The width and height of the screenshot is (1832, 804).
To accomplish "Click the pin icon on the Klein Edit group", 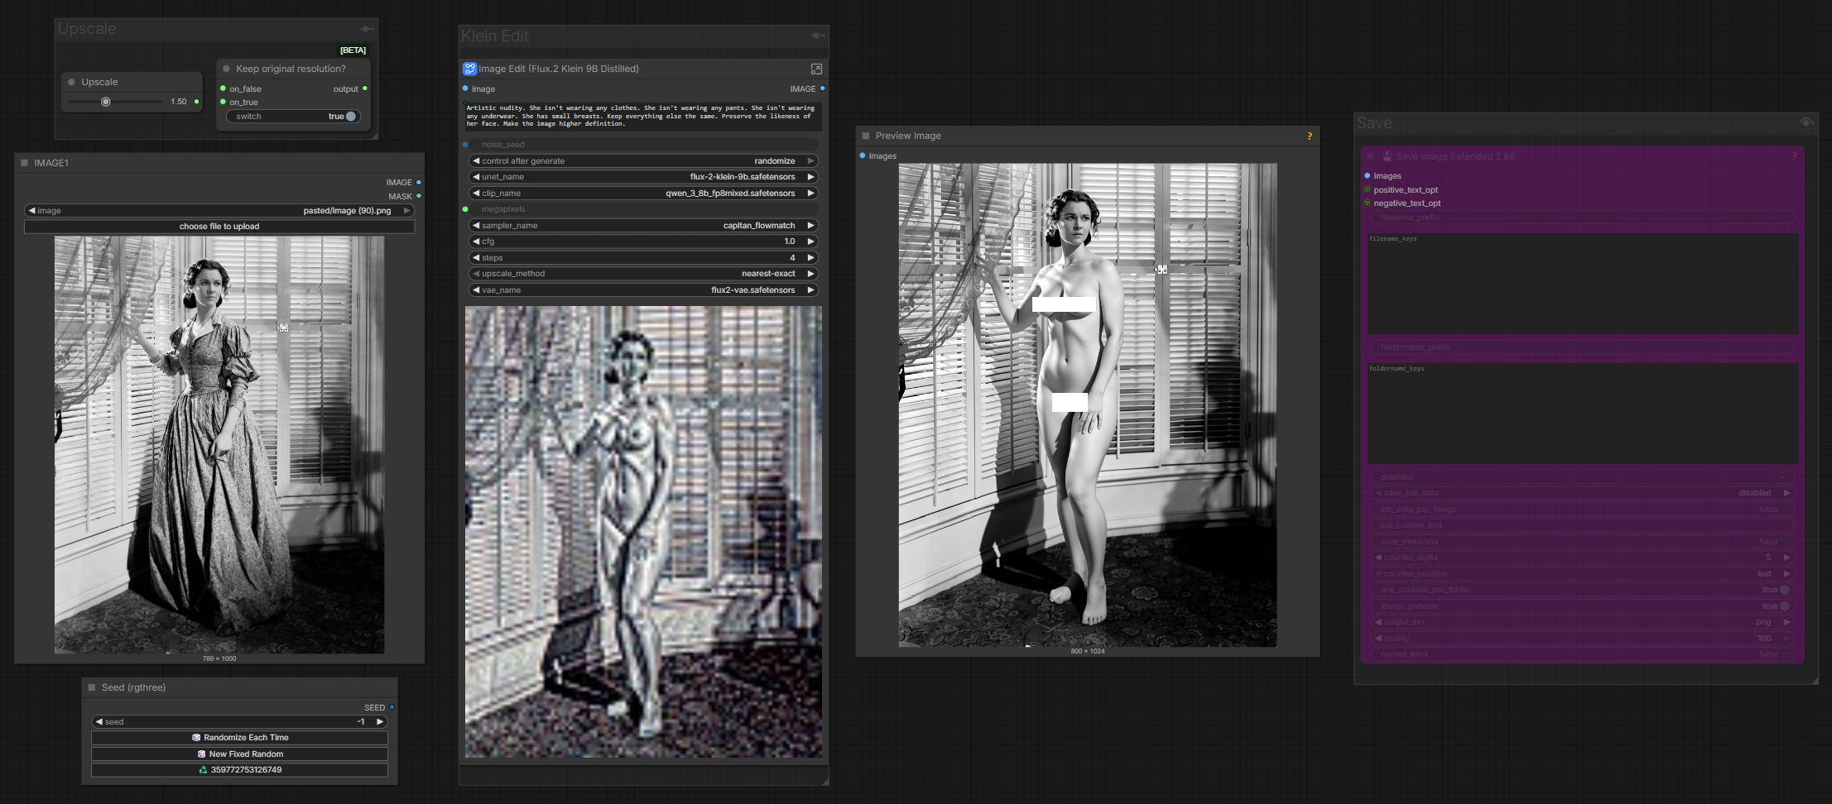I will coord(818,36).
